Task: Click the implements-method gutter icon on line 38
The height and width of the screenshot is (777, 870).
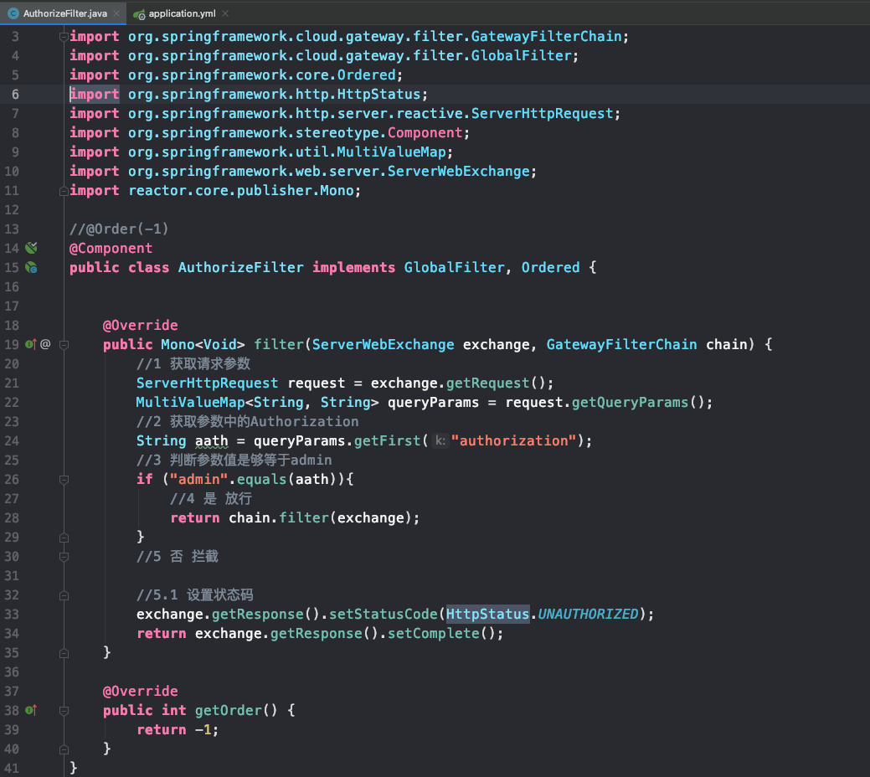Action: tap(30, 710)
